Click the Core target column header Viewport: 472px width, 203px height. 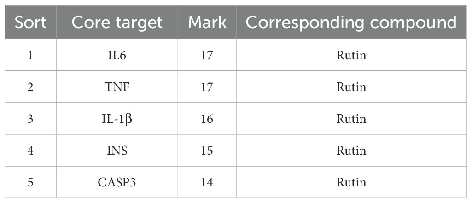pyautogui.click(x=117, y=22)
